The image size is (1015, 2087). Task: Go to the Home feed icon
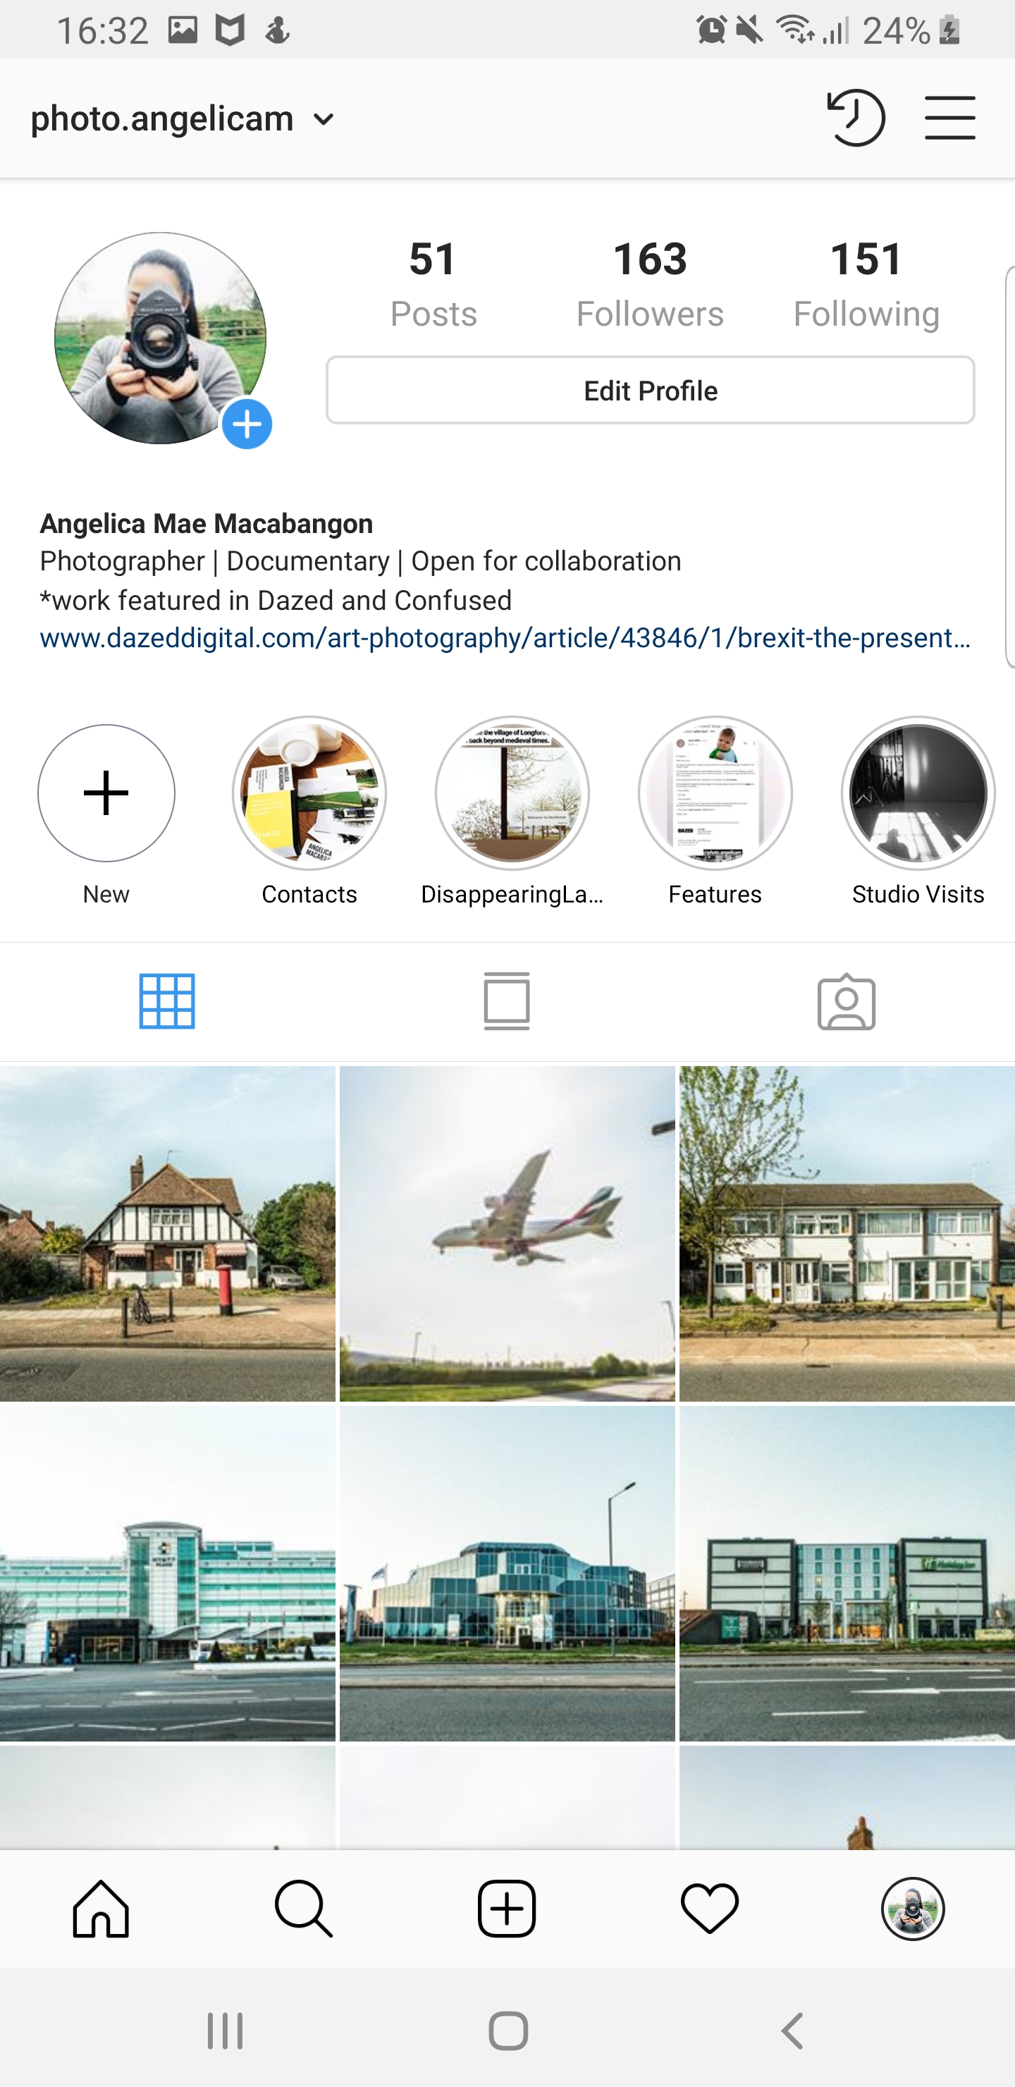[101, 1908]
